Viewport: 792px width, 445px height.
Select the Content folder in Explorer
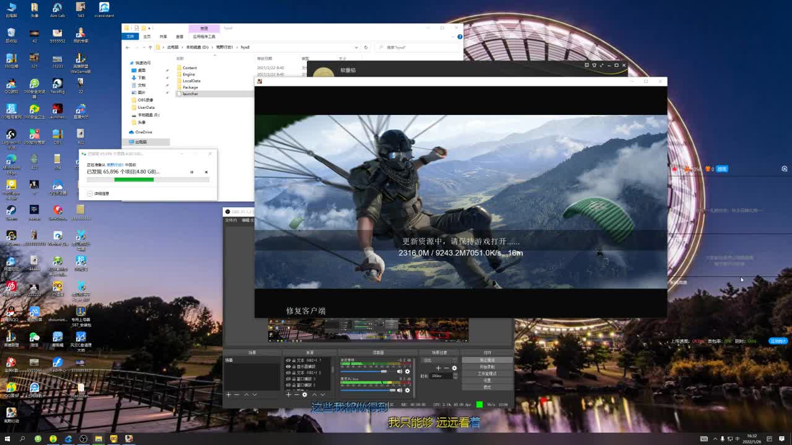(190, 68)
